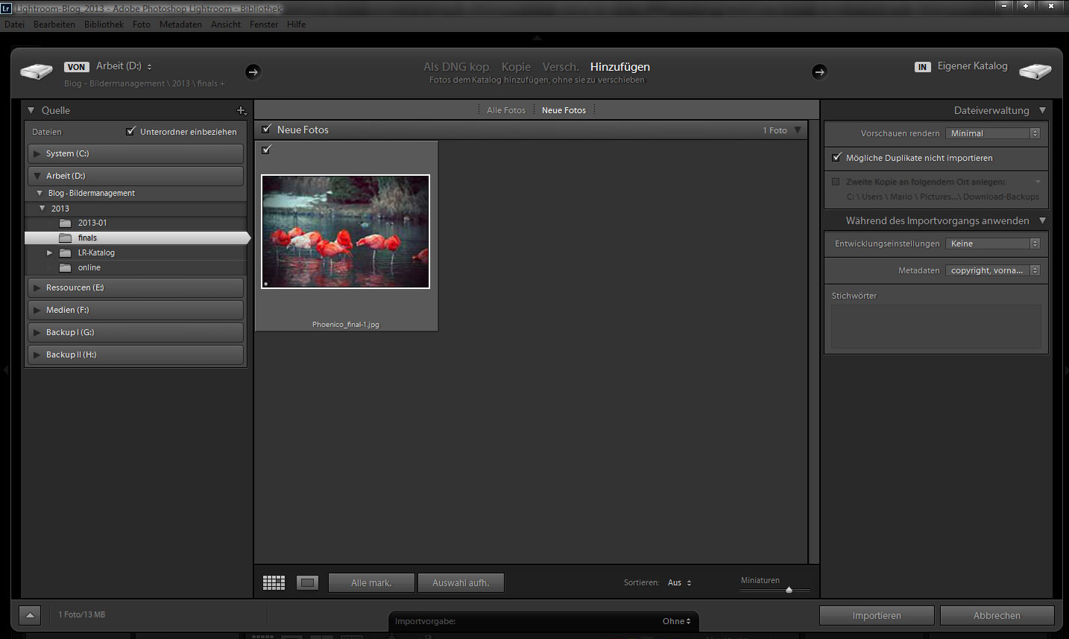Switch to the 'Alle Fotos' tab
Viewport: 1069px width, 639px height.
click(505, 110)
